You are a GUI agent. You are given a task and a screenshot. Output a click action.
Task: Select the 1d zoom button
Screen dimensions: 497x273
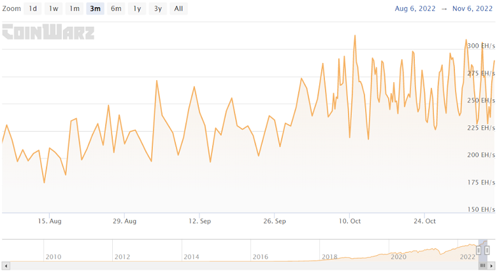coord(32,9)
